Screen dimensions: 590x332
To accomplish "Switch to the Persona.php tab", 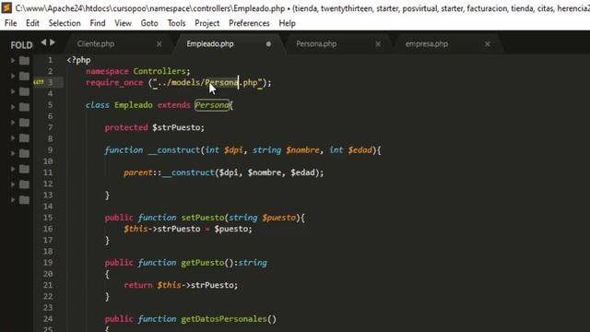I will tap(316, 44).
